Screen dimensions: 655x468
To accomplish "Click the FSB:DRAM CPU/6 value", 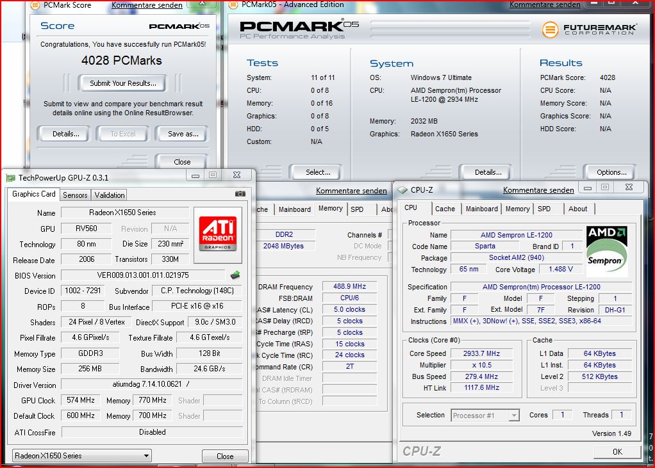I will point(349,298).
